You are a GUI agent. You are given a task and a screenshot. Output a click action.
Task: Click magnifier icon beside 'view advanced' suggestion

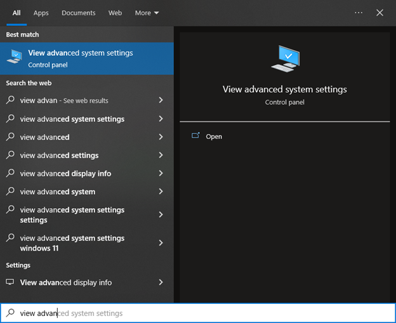10,136
